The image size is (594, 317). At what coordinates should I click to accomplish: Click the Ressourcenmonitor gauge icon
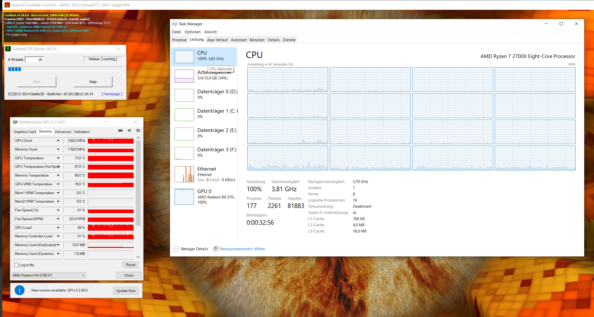coord(216,248)
